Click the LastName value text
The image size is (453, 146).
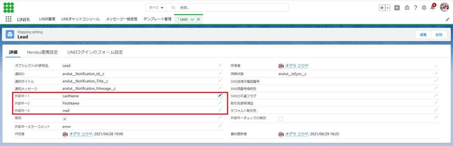tap(71, 96)
